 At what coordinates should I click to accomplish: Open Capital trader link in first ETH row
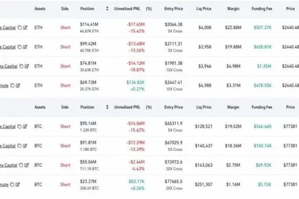8,28
